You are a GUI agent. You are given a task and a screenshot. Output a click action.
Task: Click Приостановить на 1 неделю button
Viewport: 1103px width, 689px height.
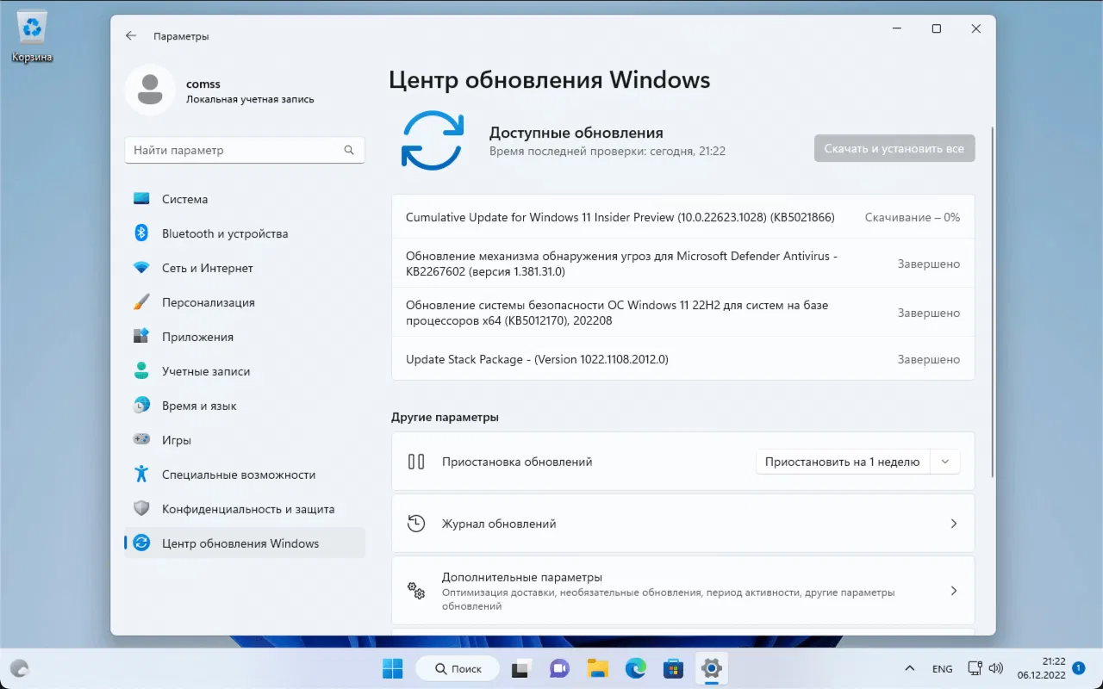pos(843,462)
